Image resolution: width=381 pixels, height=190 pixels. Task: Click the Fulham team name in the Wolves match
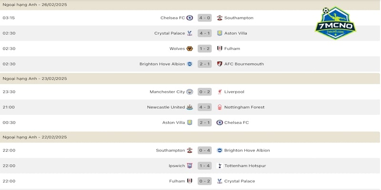(232, 48)
